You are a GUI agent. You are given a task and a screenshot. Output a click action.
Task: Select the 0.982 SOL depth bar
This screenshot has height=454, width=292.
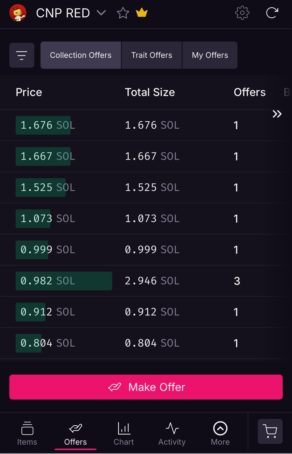(x=64, y=281)
